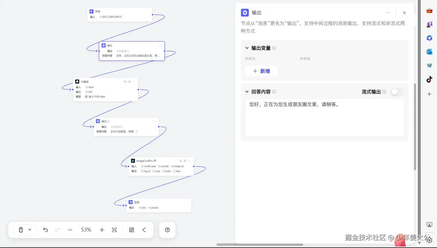The width and height of the screenshot is (437, 248).
Task: Click the 输出_1 node icon
Action: click(x=98, y=121)
